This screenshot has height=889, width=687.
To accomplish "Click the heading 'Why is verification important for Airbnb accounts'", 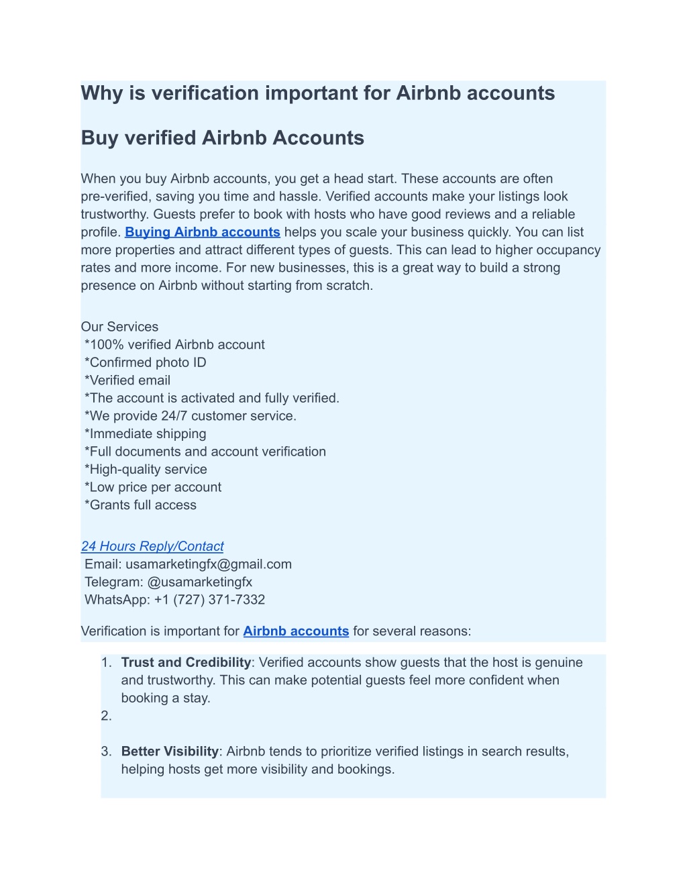I will pos(318,93).
